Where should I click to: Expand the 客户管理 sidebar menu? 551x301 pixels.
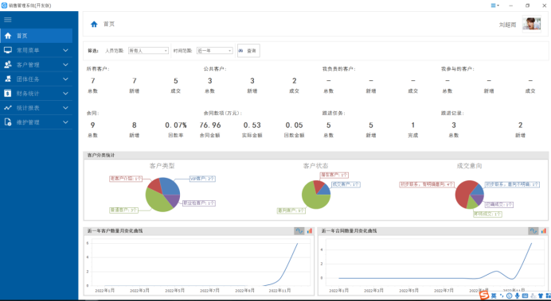[x=36, y=65]
